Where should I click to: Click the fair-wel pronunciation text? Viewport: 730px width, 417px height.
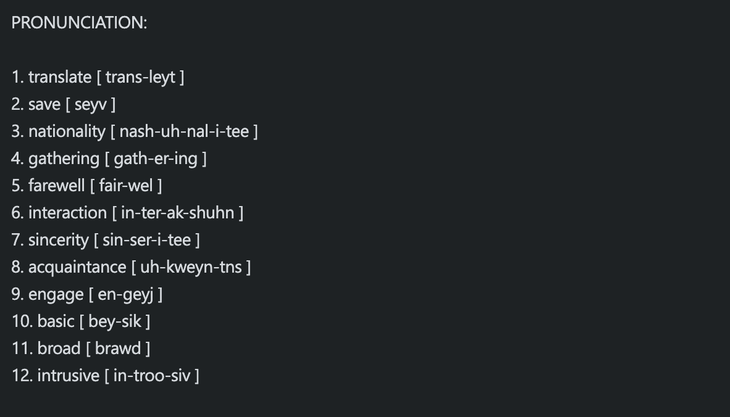(x=126, y=186)
